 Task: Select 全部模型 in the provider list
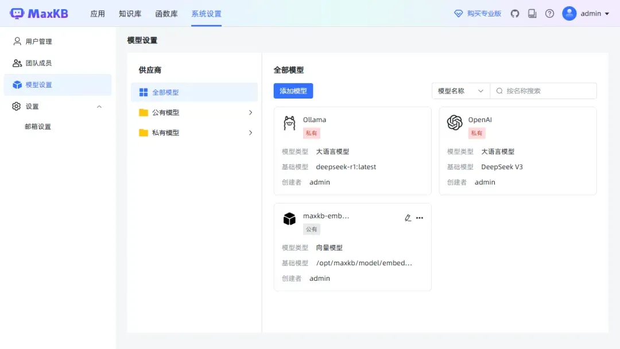pos(194,92)
